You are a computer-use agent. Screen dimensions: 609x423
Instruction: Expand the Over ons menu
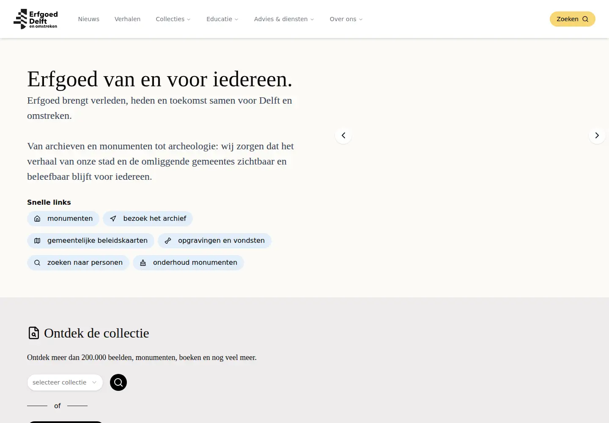tap(346, 19)
